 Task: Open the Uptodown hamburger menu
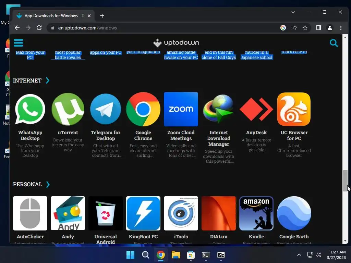[x=19, y=43]
